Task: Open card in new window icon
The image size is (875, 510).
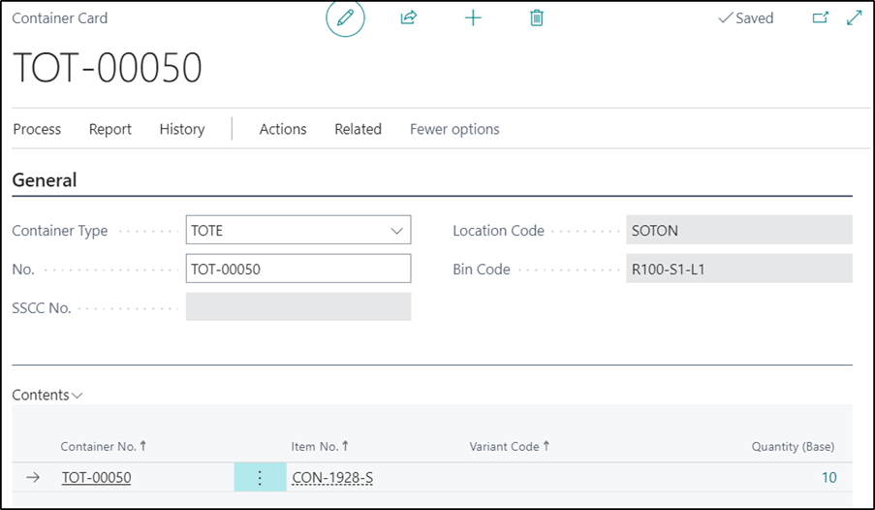Action: click(x=820, y=18)
